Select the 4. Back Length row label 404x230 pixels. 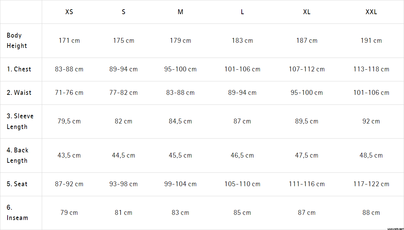point(18,156)
